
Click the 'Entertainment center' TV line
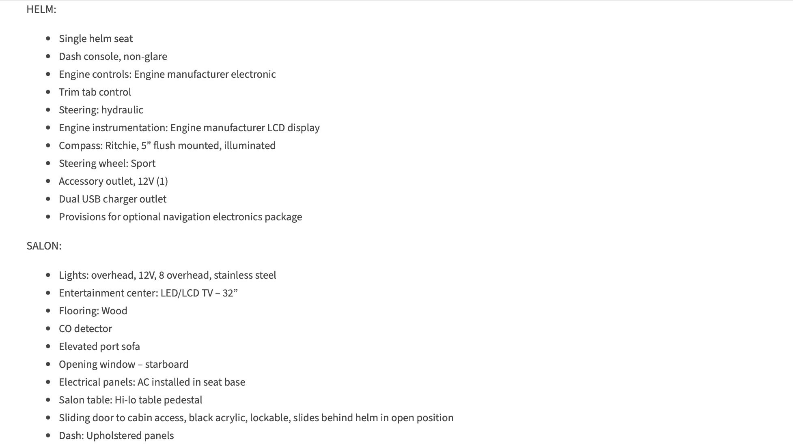coord(148,293)
